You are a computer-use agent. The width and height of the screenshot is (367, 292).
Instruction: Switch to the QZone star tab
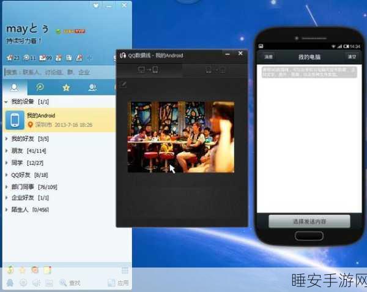click(66, 88)
